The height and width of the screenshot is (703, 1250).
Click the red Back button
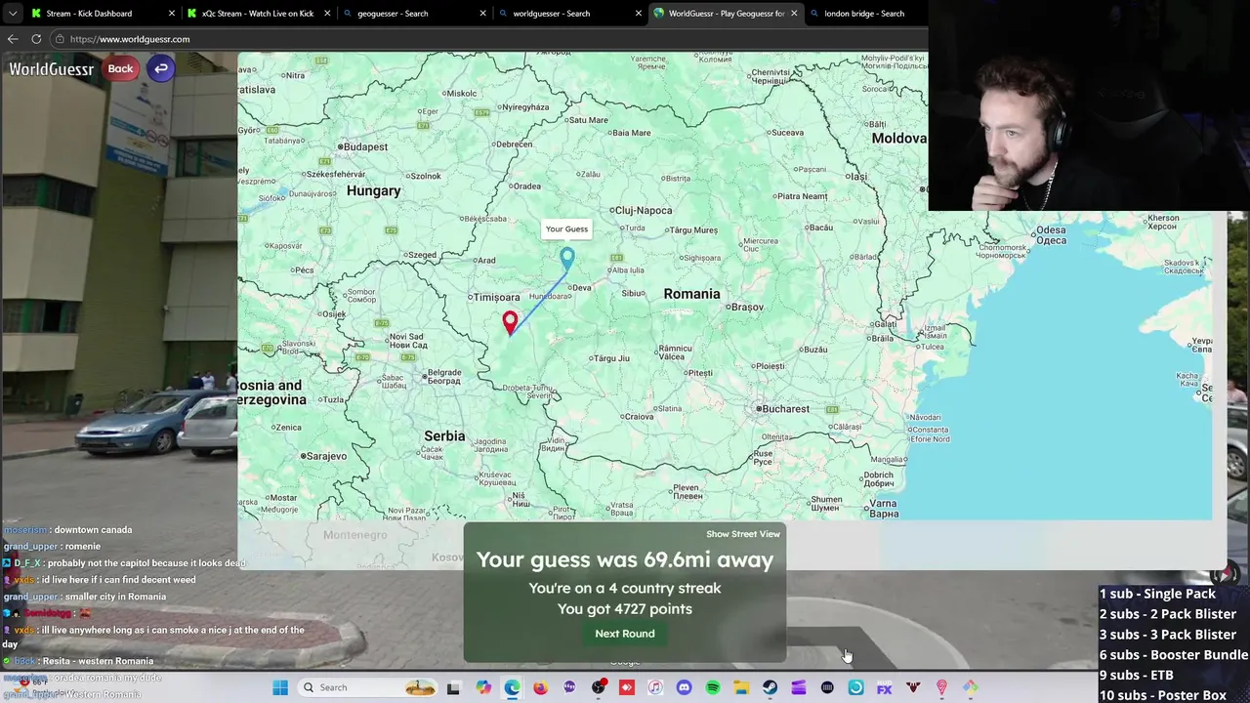point(120,68)
